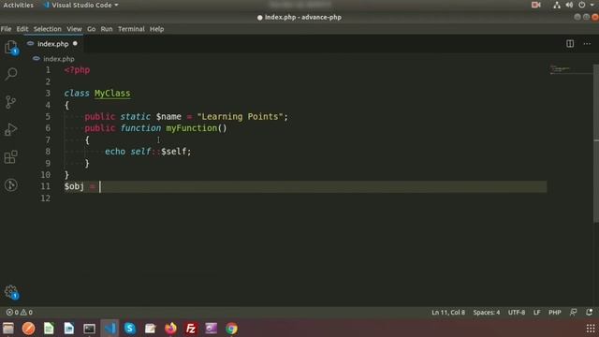599x337 pixels.
Task: Click the empty line 12
Action: (305, 198)
